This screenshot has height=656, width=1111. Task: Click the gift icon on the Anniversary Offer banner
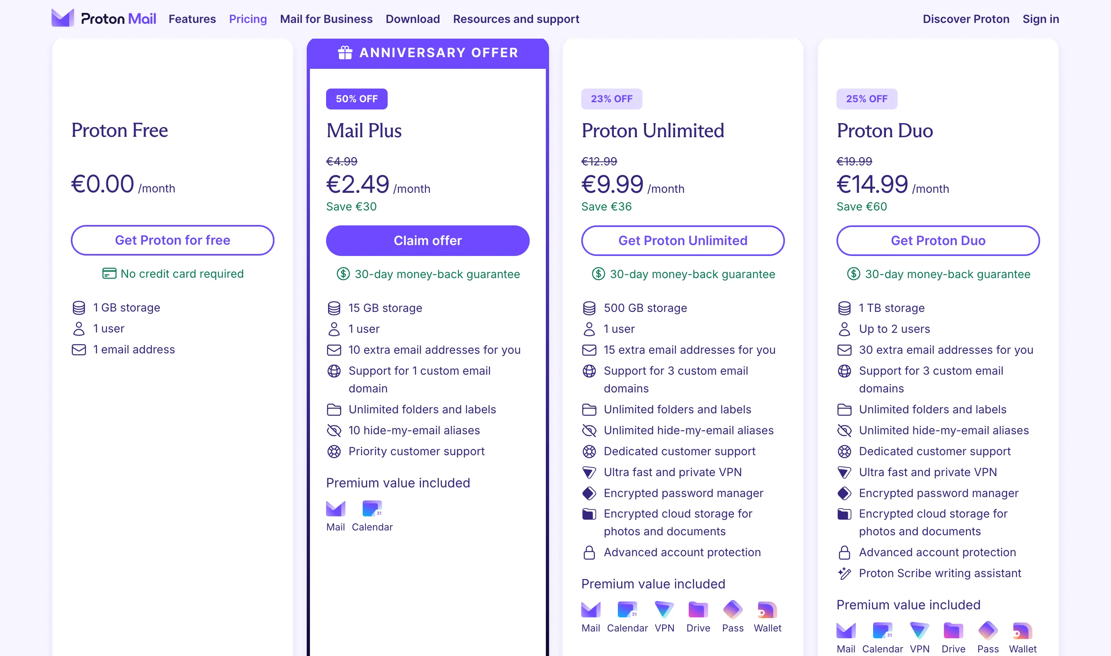tap(345, 52)
